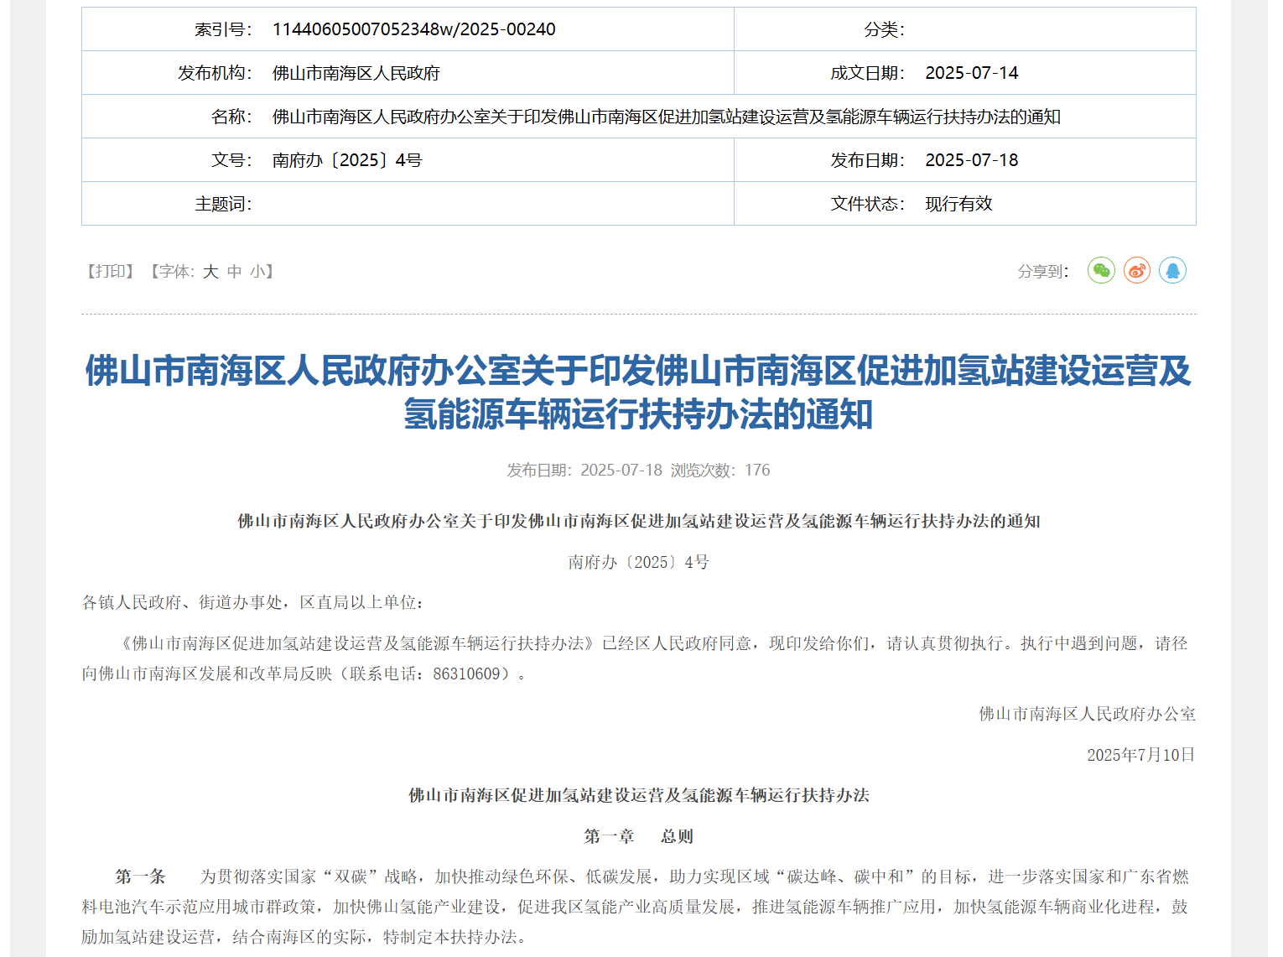Click the 分享到 share label
The width and height of the screenshot is (1283, 957).
(x=1038, y=271)
